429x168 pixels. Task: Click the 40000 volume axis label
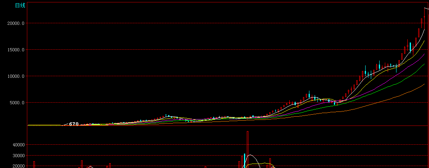(x=18, y=145)
